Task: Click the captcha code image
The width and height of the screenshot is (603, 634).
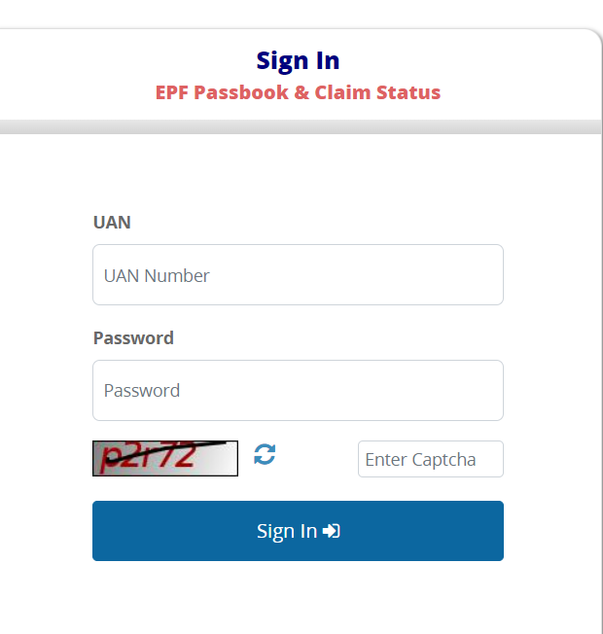Action: pos(165,458)
